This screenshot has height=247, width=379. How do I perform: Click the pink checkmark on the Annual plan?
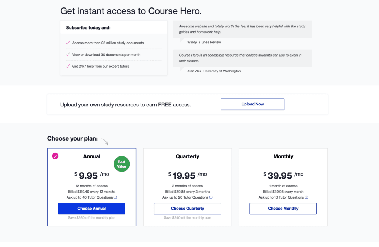[55, 156]
